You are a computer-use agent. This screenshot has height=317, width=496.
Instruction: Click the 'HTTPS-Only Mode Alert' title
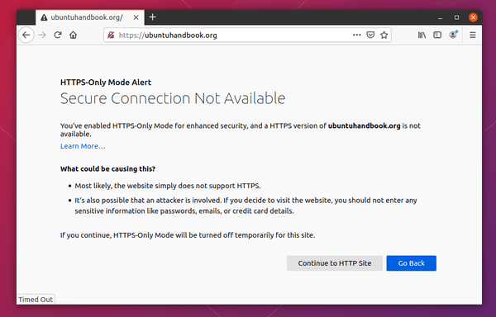[106, 83]
